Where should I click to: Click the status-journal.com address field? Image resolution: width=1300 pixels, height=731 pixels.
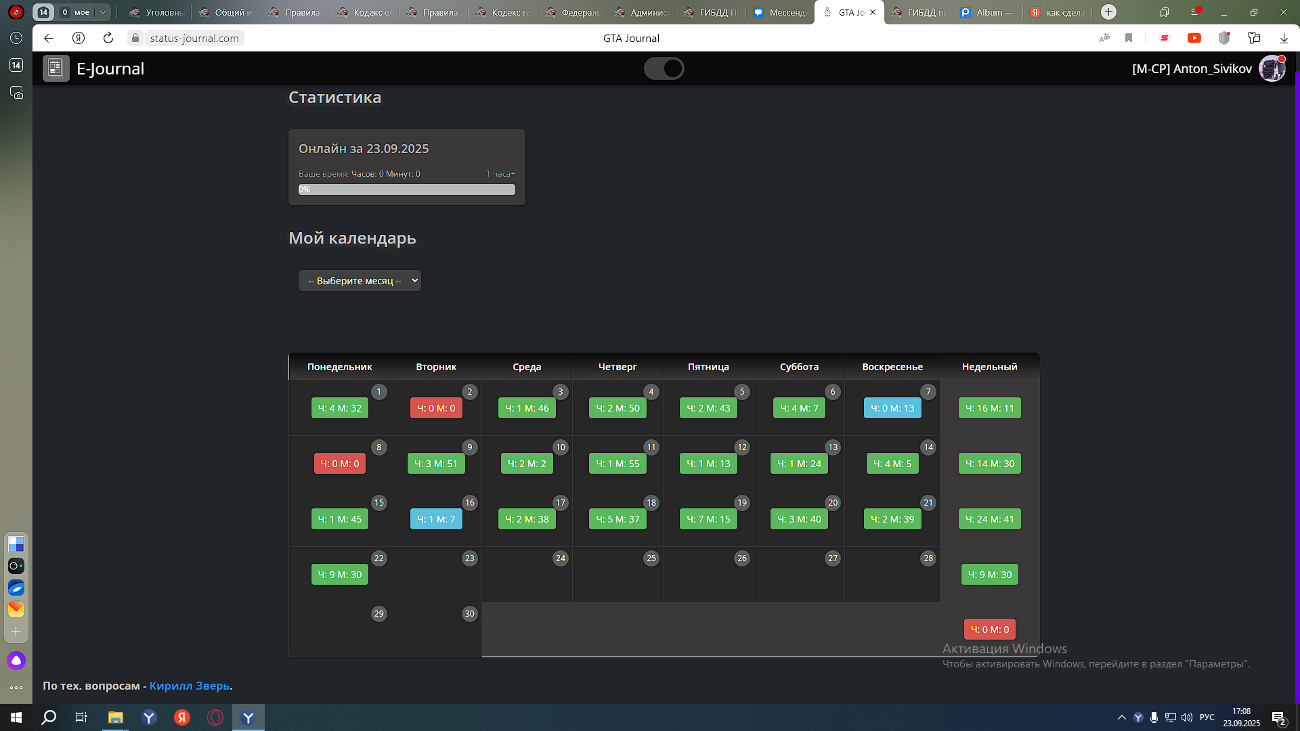click(194, 38)
